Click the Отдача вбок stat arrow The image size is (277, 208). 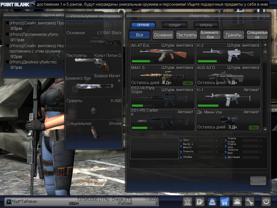tap(226, 147)
